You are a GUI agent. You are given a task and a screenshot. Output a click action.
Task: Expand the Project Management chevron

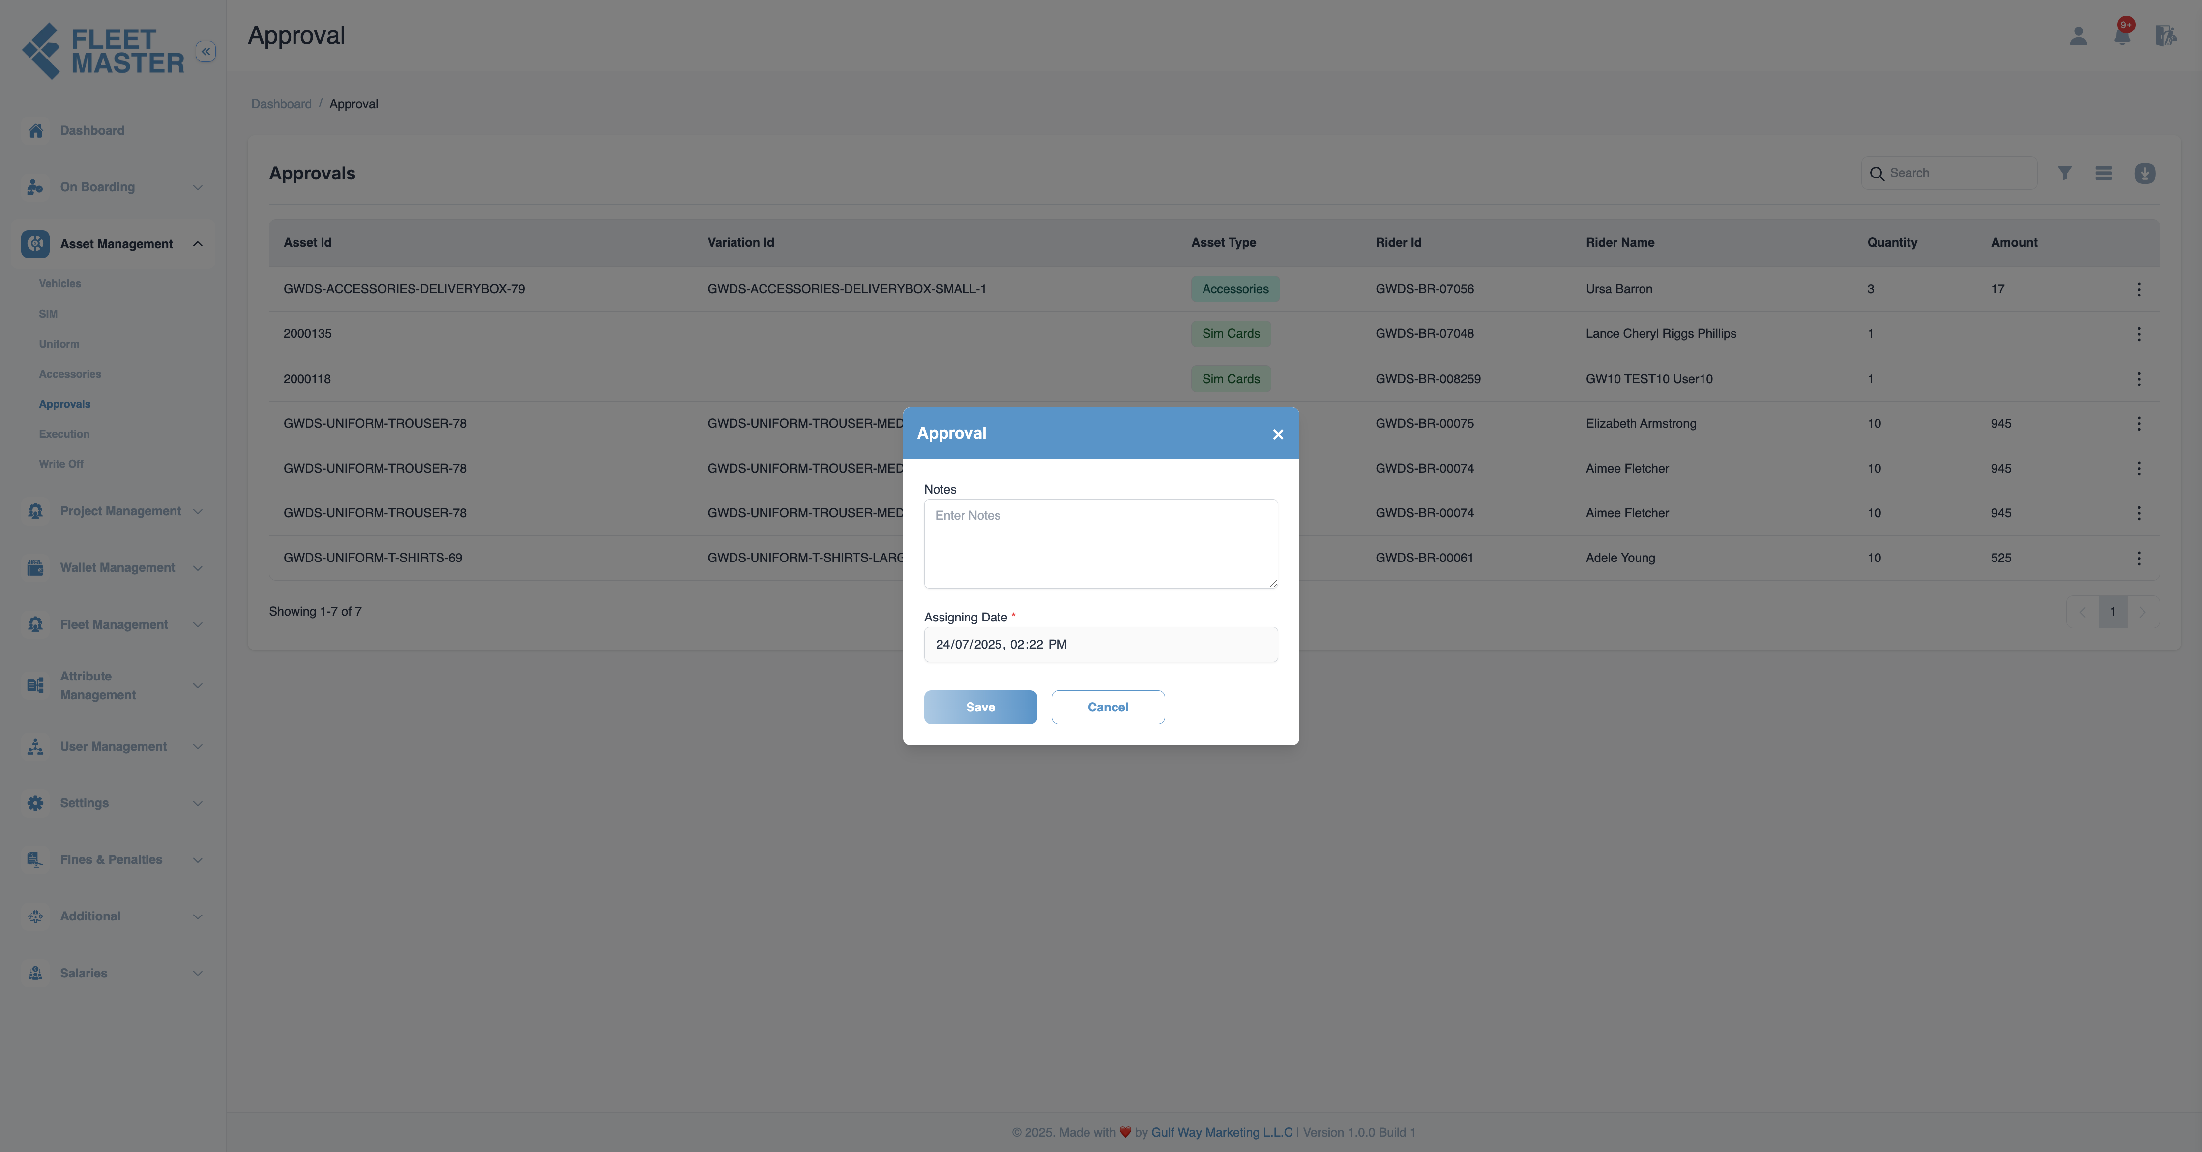[198, 512]
